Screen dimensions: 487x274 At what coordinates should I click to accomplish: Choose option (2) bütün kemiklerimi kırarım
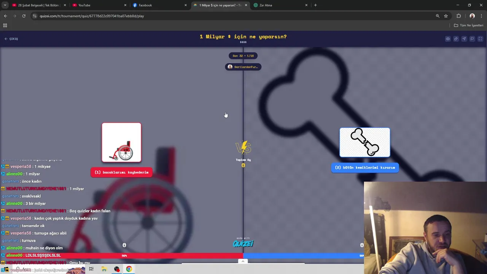(x=365, y=167)
